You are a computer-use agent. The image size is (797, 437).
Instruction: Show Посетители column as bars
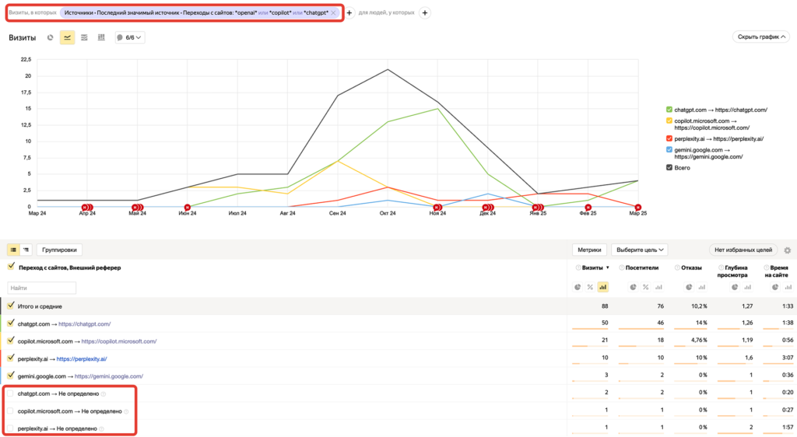click(x=658, y=287)
